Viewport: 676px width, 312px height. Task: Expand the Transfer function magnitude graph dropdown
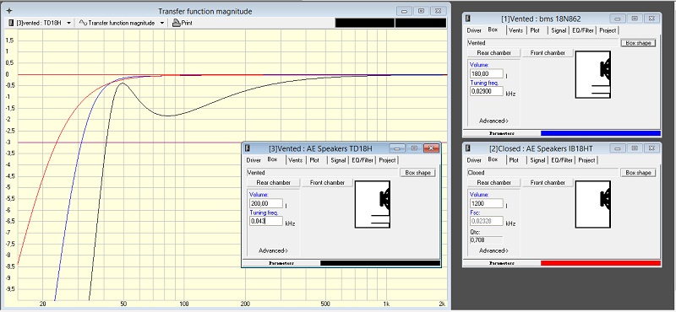coord(162,24)
